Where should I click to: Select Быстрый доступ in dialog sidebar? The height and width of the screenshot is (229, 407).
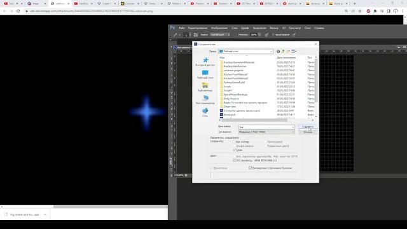pyautogui.click(x=205, y=62)
